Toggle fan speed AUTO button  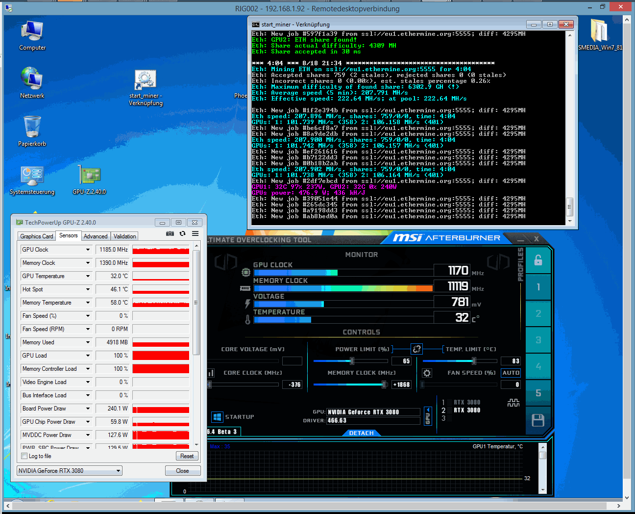tap(511, 373)
